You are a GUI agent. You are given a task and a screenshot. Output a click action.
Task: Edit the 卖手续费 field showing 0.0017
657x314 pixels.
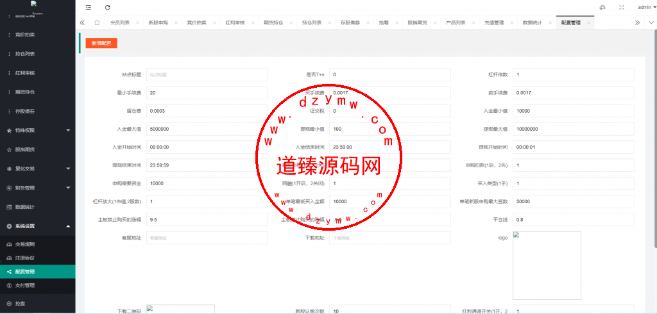(573, 92)
